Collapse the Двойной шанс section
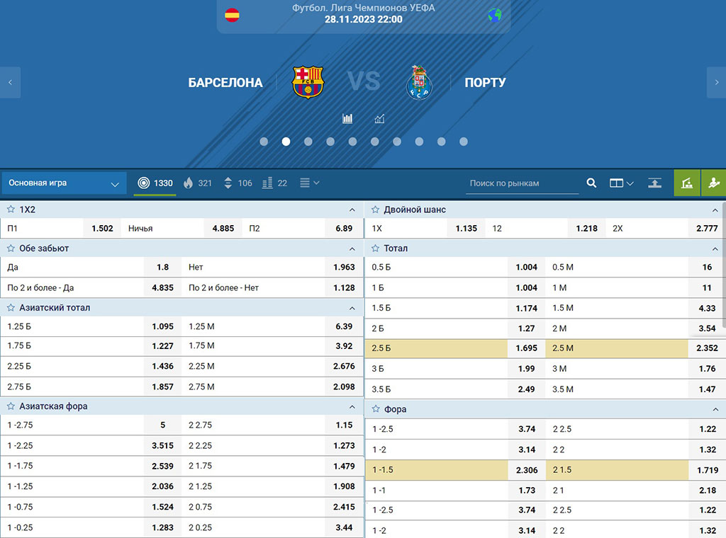The image size is (726, 538). (x=715, y=210)
